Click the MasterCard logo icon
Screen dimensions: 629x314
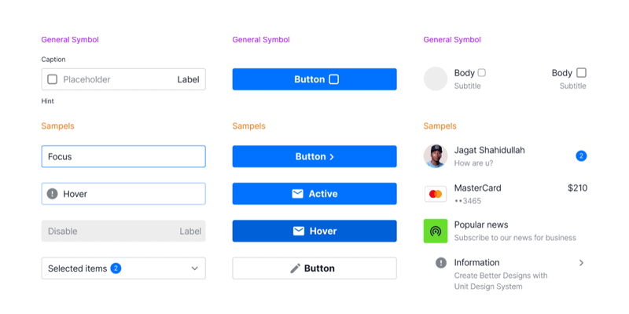(x=436, y=194)
